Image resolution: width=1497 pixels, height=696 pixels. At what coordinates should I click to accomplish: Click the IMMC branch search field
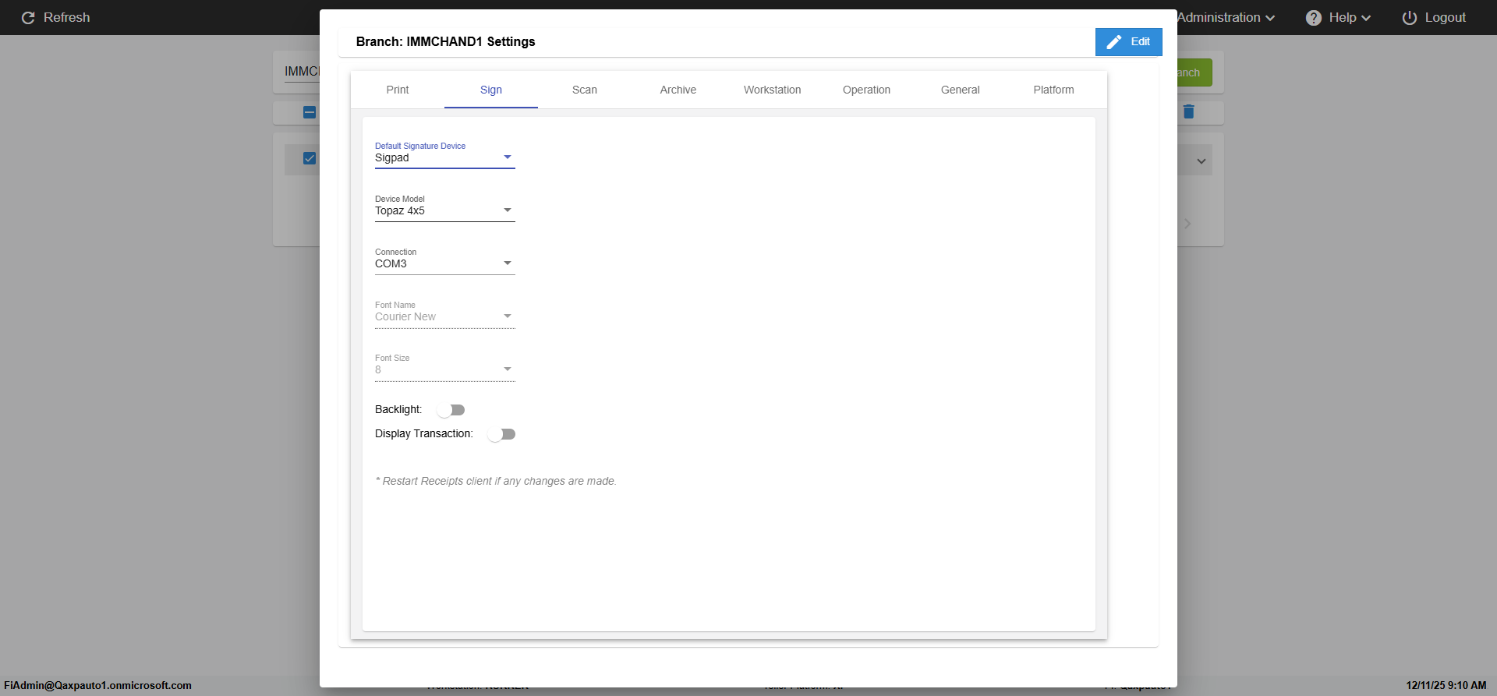[302, 72]
